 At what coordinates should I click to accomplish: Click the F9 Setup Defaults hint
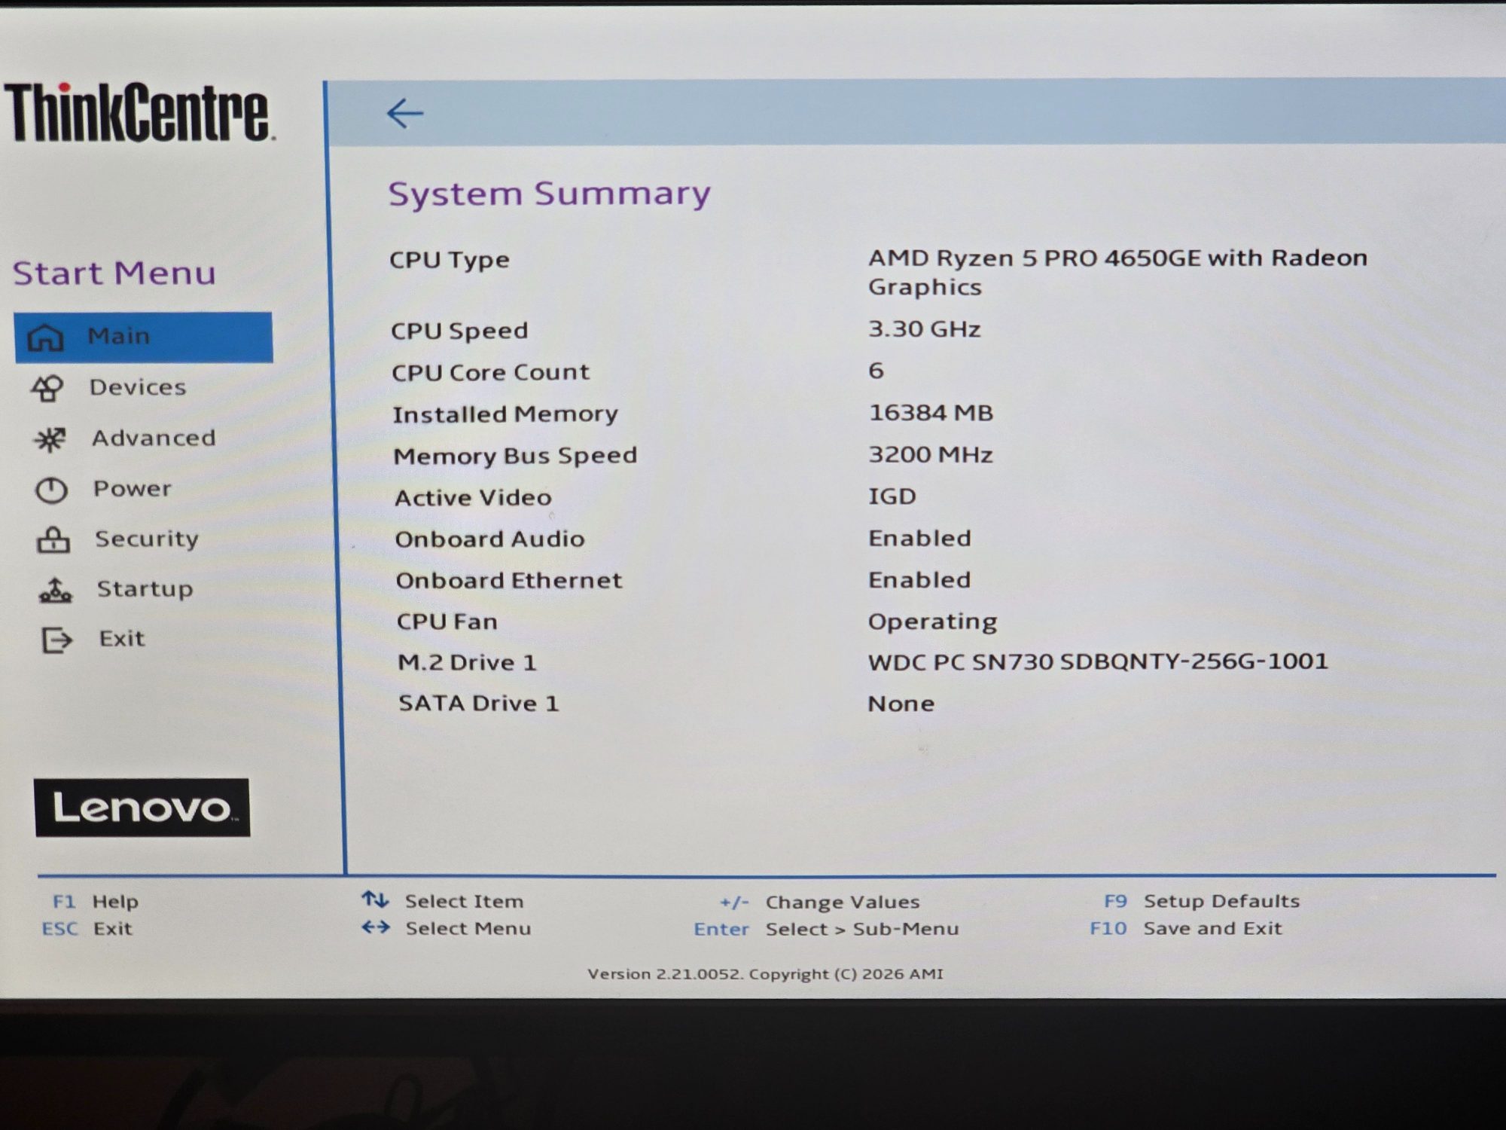(1202, 901)
